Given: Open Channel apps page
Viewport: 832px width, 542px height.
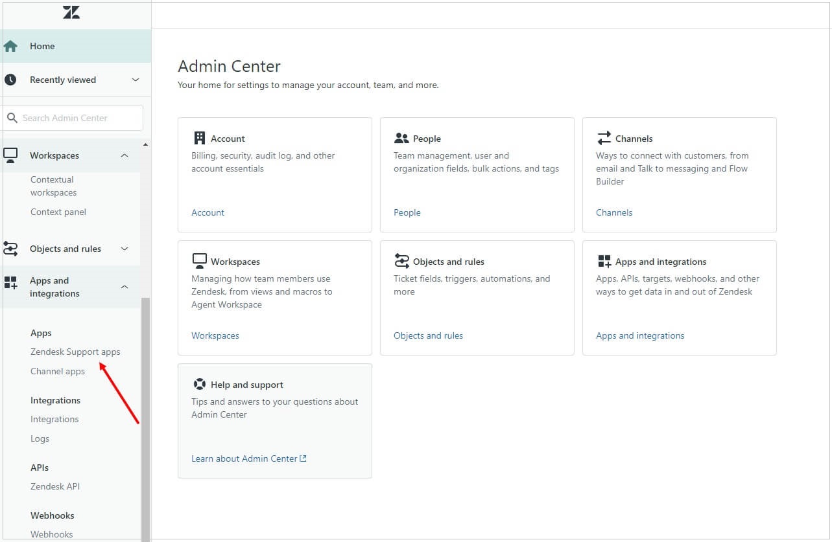Looking at the screenshot, I should (x=58, y=371).
